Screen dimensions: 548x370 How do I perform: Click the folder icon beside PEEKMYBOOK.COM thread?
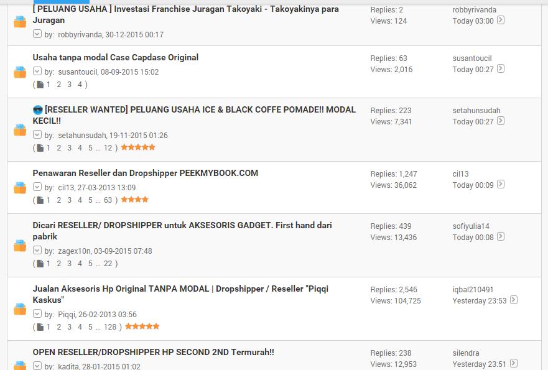[x=20, y=188]
